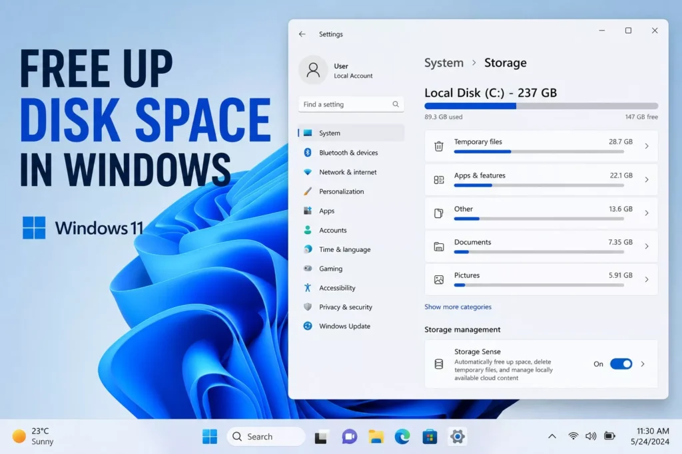Click the search magnifier in Find a setting
682x454 pixels.
pos(396,104)
